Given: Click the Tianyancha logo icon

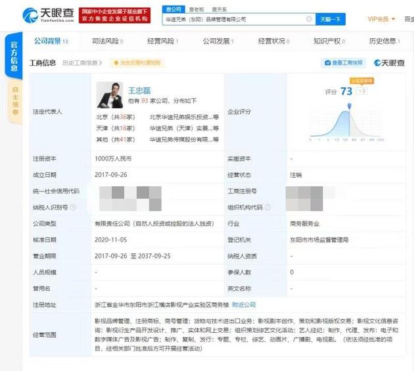Looking at the screenshot, I should coord(30,14).
